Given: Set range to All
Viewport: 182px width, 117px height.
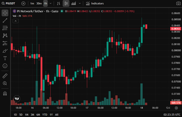Looking at the screenshot, I should point(57,115).
